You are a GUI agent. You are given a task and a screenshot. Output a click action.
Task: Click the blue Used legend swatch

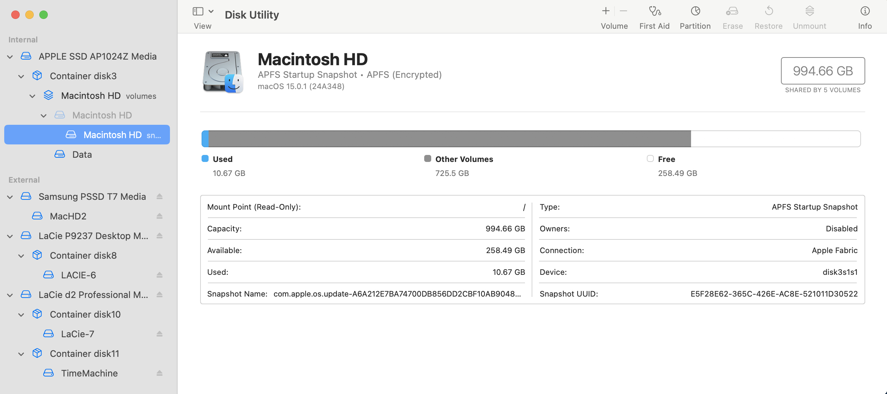(205, 159)
